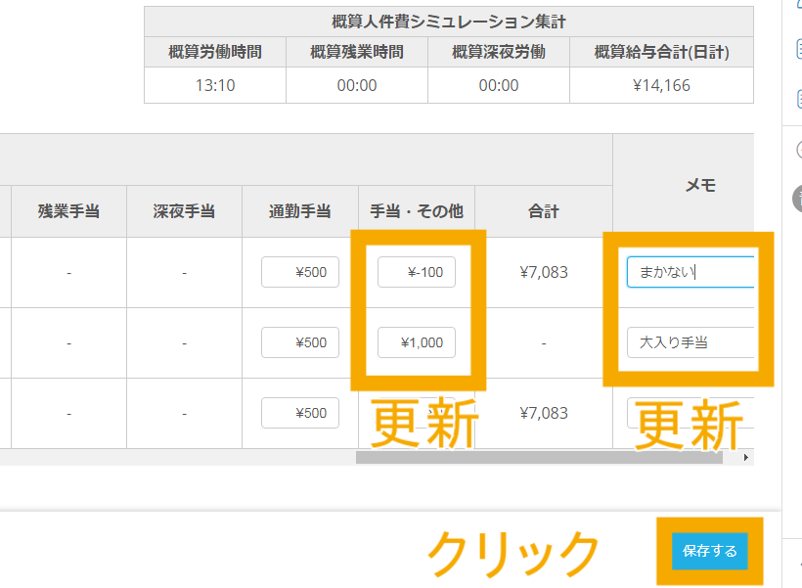Image resolution: width=802 pixels, height=588 pixels.
Task: Click the horizontal scrollbar thumb under the table
Action: (538, 457)
